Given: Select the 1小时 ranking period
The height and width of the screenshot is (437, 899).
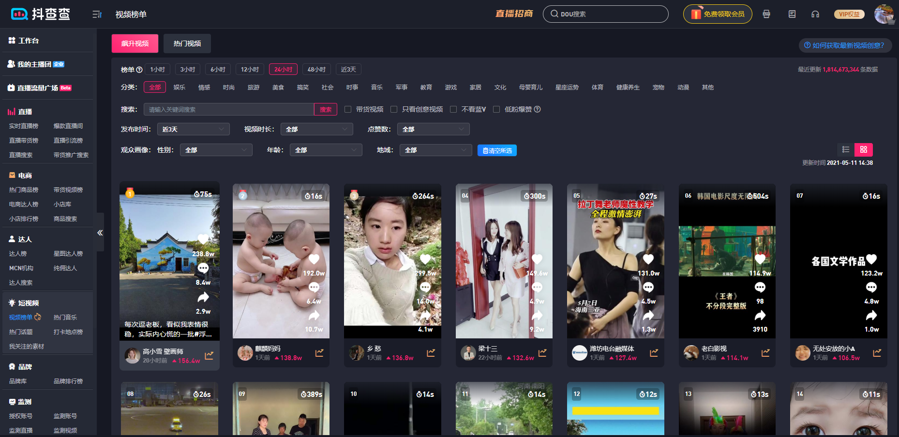Looking at the screenshot, I should tap(157, 70).
